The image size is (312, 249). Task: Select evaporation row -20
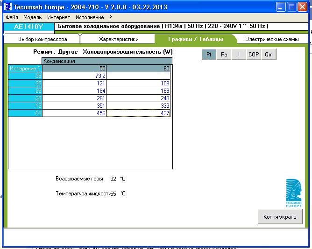[25, 98]
